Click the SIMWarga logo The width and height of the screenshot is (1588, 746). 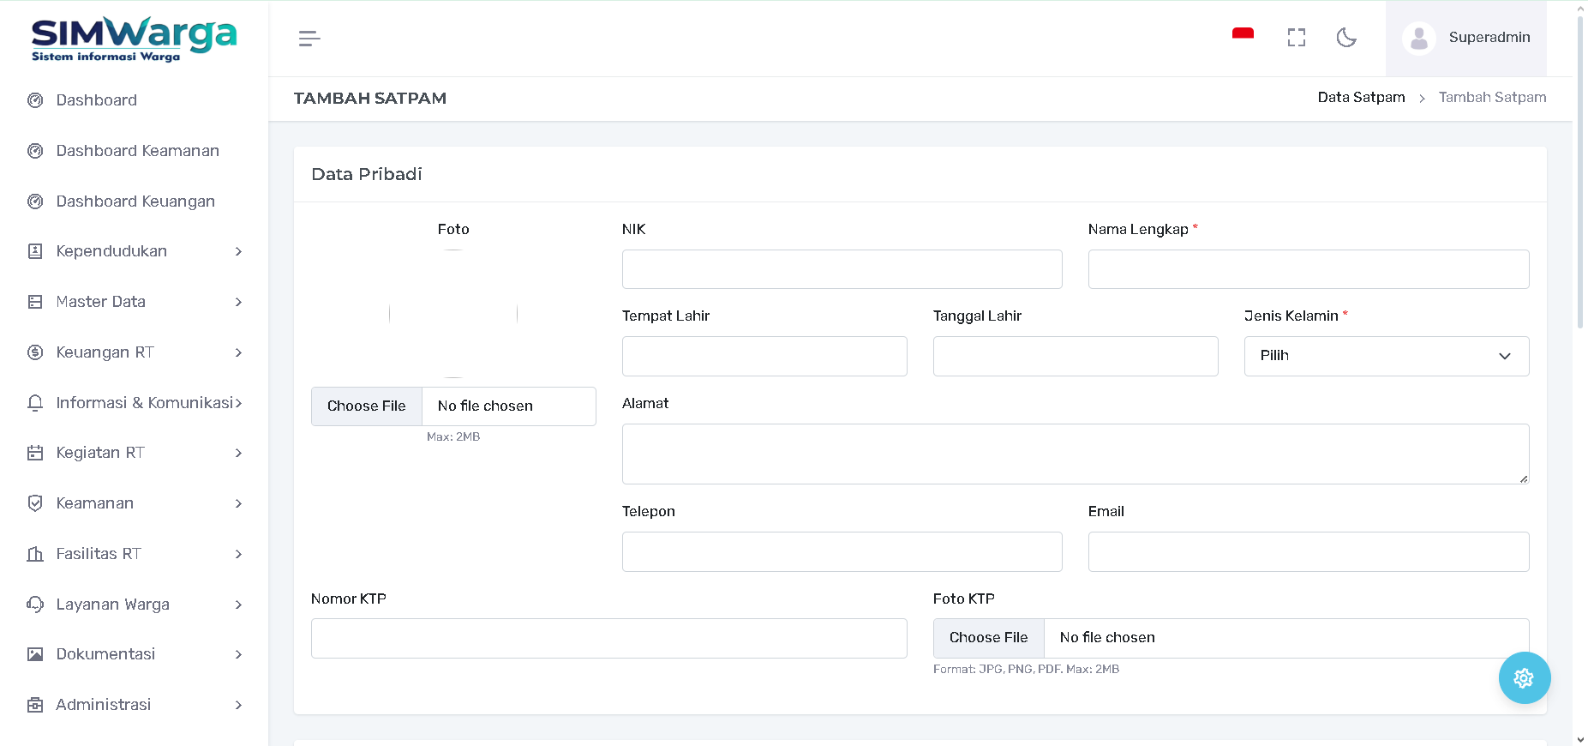[x=134, y=39]
